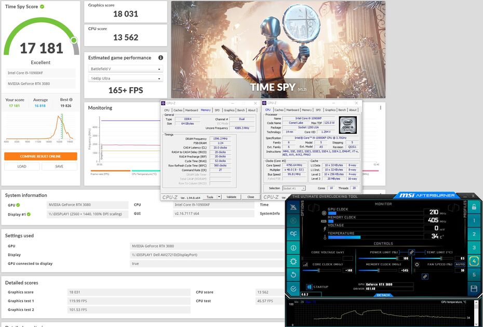Click the green validation checkmark beside Time Spy Score

42,6
